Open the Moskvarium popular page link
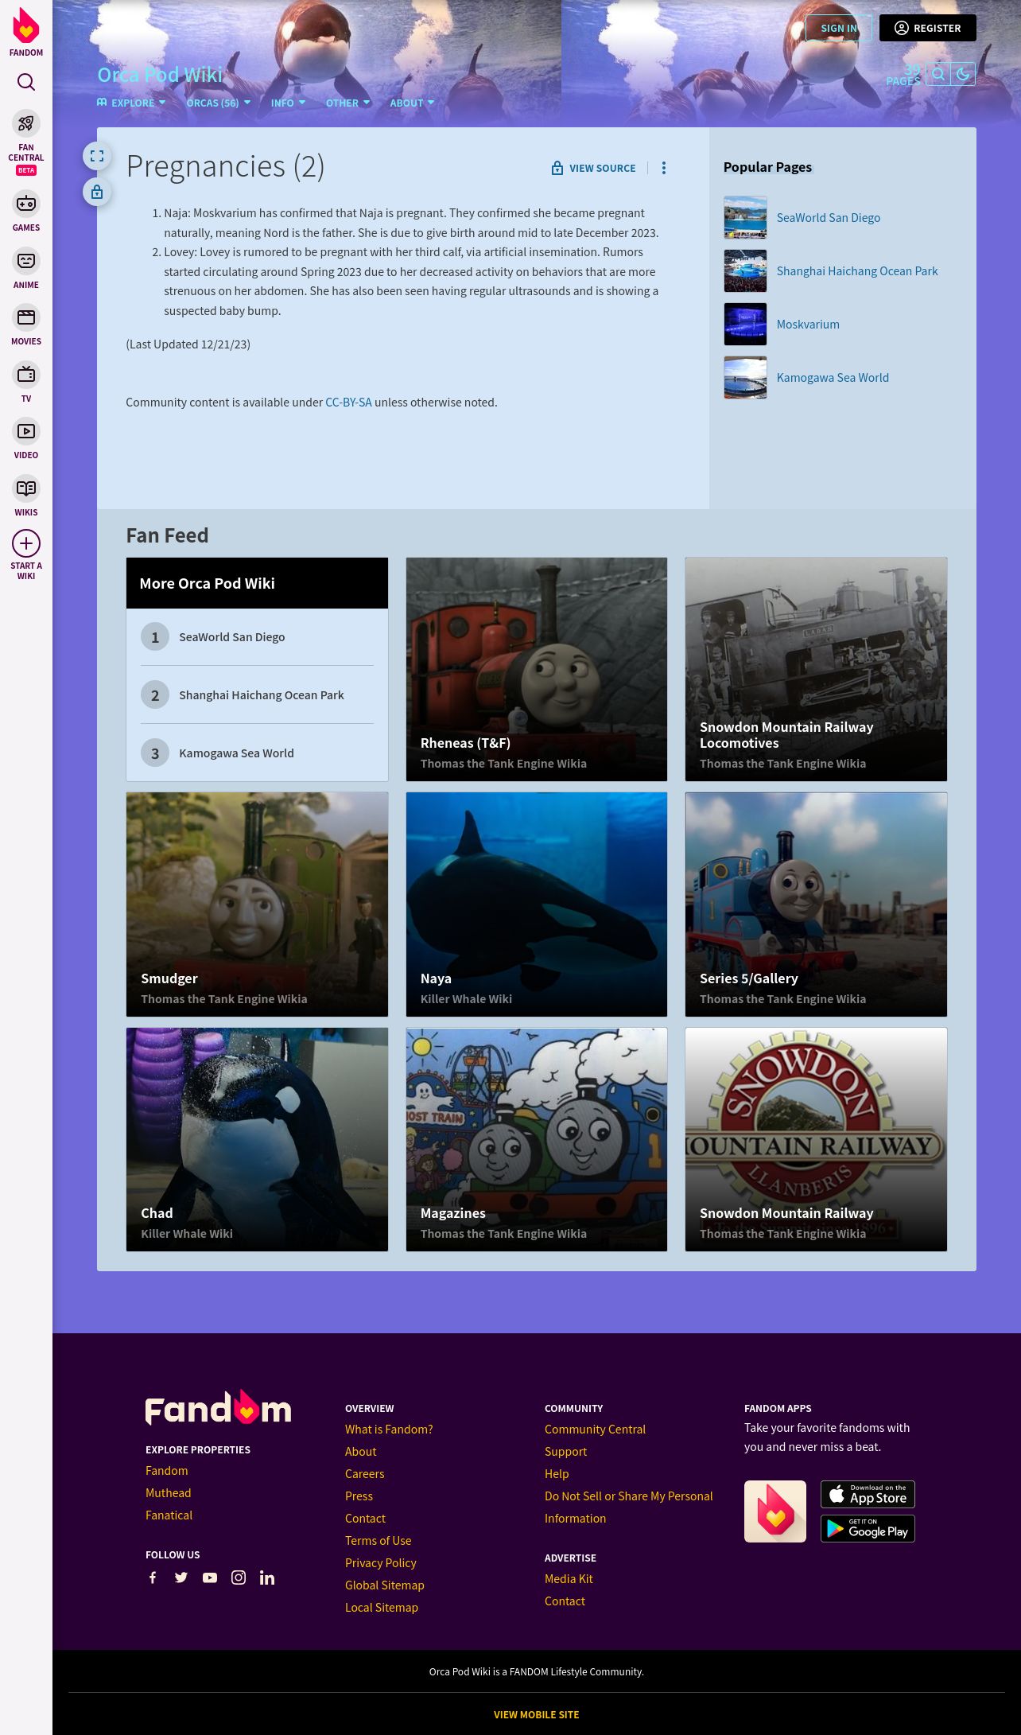The width and height of the screenshot is (1021, 1735). 808,325
